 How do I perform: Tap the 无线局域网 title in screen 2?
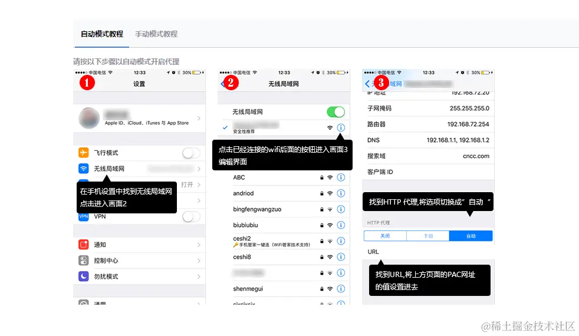click(284, 84)
